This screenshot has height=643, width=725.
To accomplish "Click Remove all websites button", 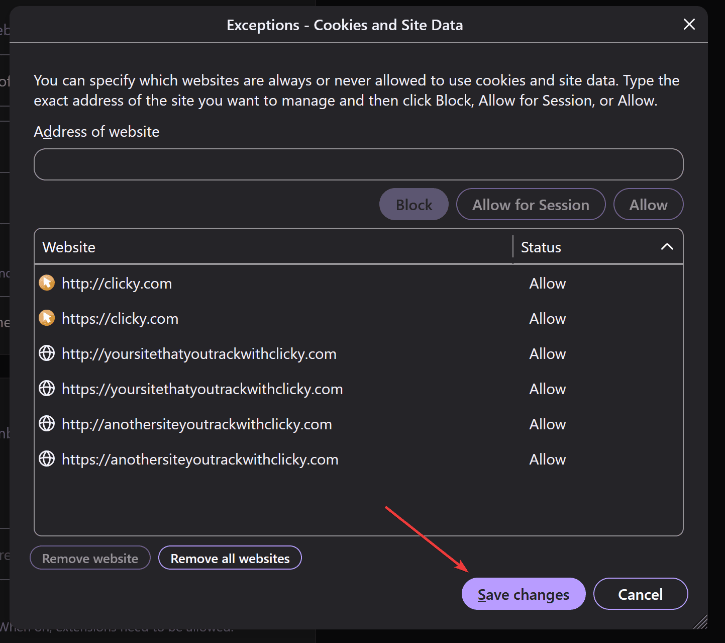I will pyautogui.click(x=230, y=558).
